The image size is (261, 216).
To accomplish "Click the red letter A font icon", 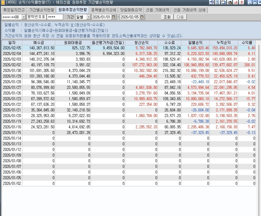I will pyautogui.click(x=236, y=2).
